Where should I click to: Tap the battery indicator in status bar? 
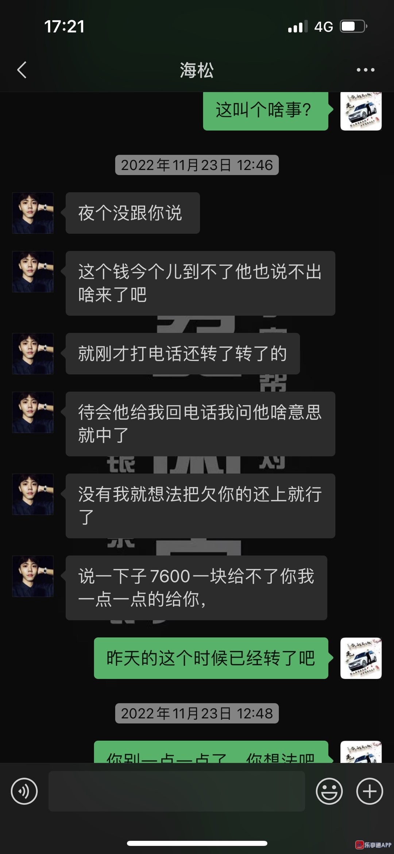[353, 26]
